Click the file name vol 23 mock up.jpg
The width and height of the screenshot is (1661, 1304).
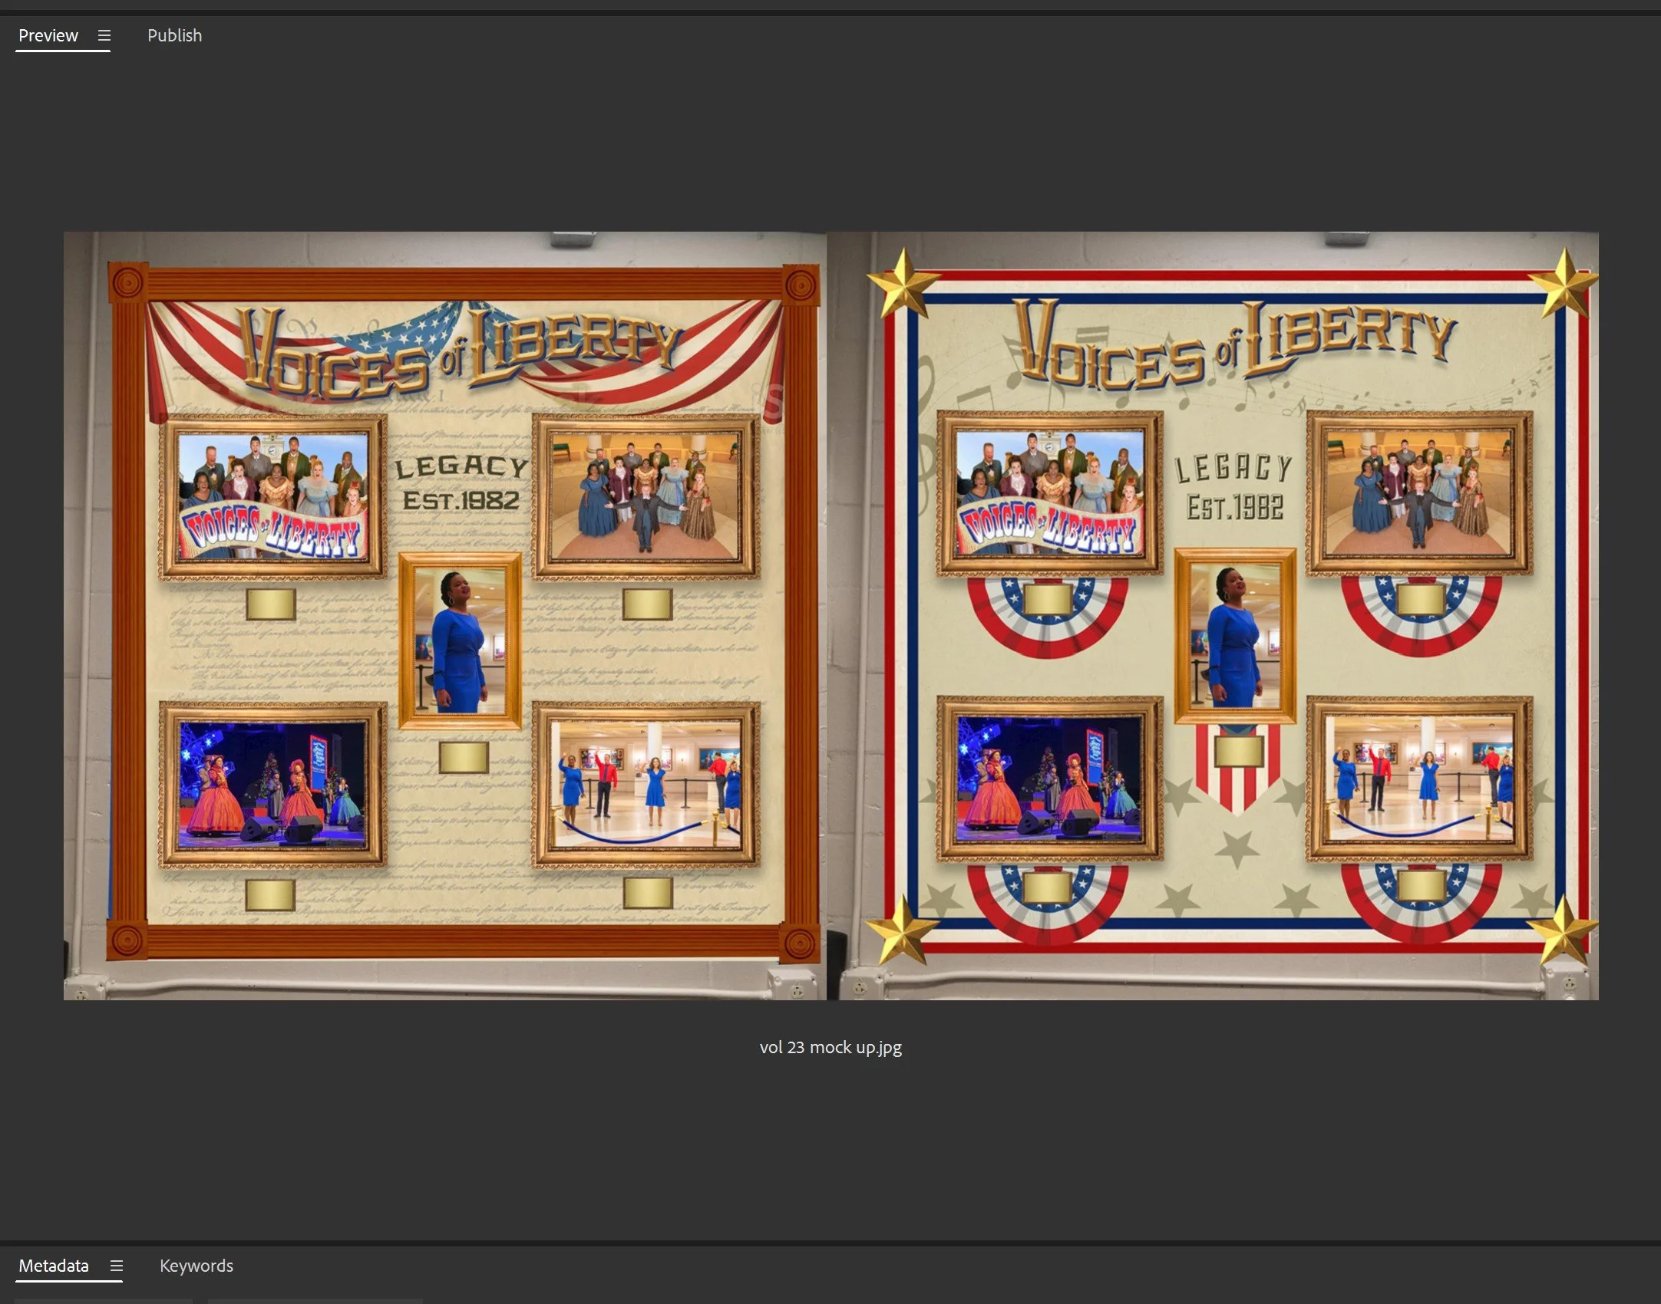[830, 1047]
